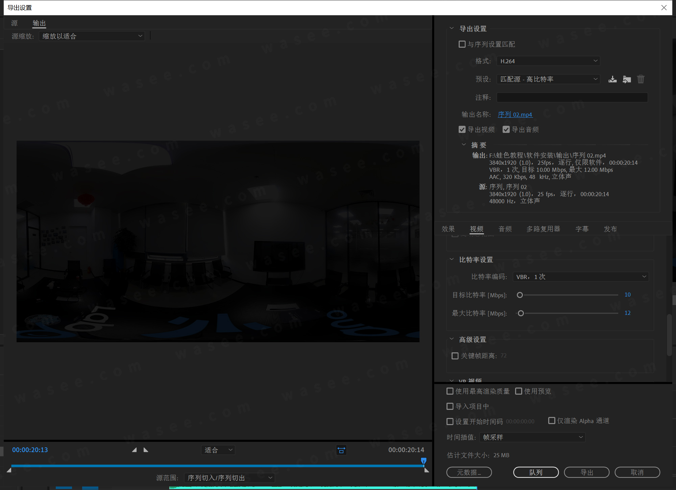Collapse the summary section

464,145
